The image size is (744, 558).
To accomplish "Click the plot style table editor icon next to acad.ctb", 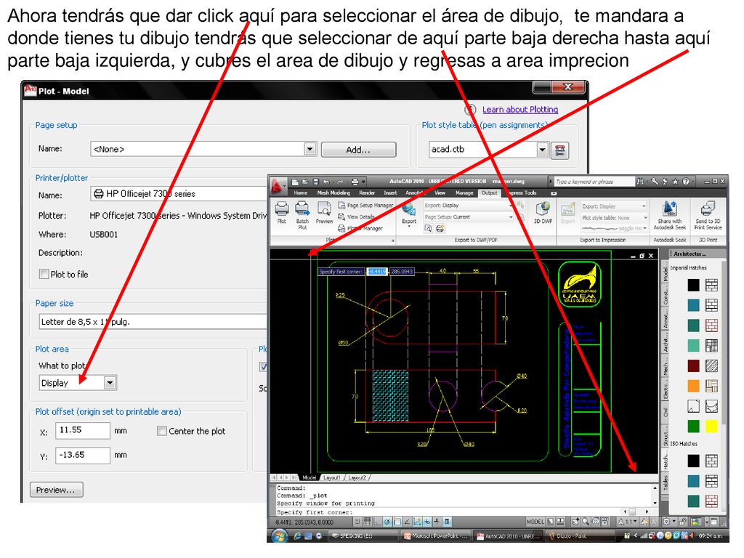I will (560, 150).
